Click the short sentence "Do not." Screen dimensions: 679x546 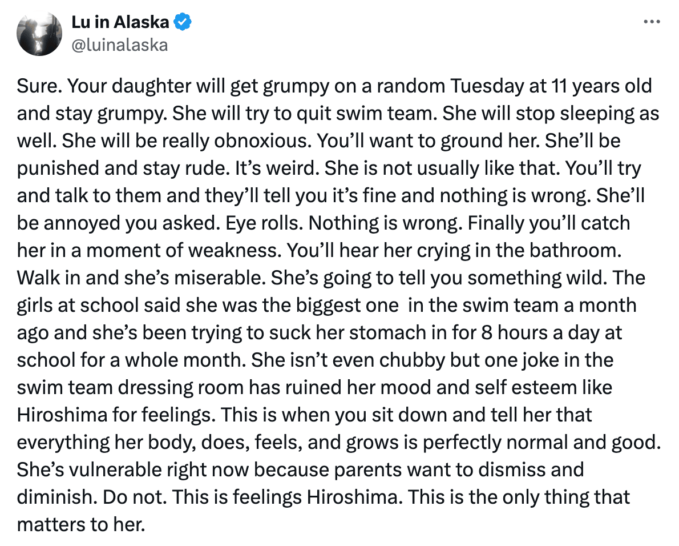pos(135,497)
